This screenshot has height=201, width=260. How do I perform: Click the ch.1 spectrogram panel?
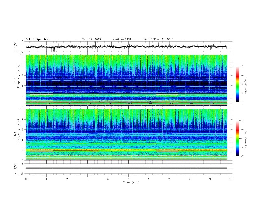[x=126, y=80]
